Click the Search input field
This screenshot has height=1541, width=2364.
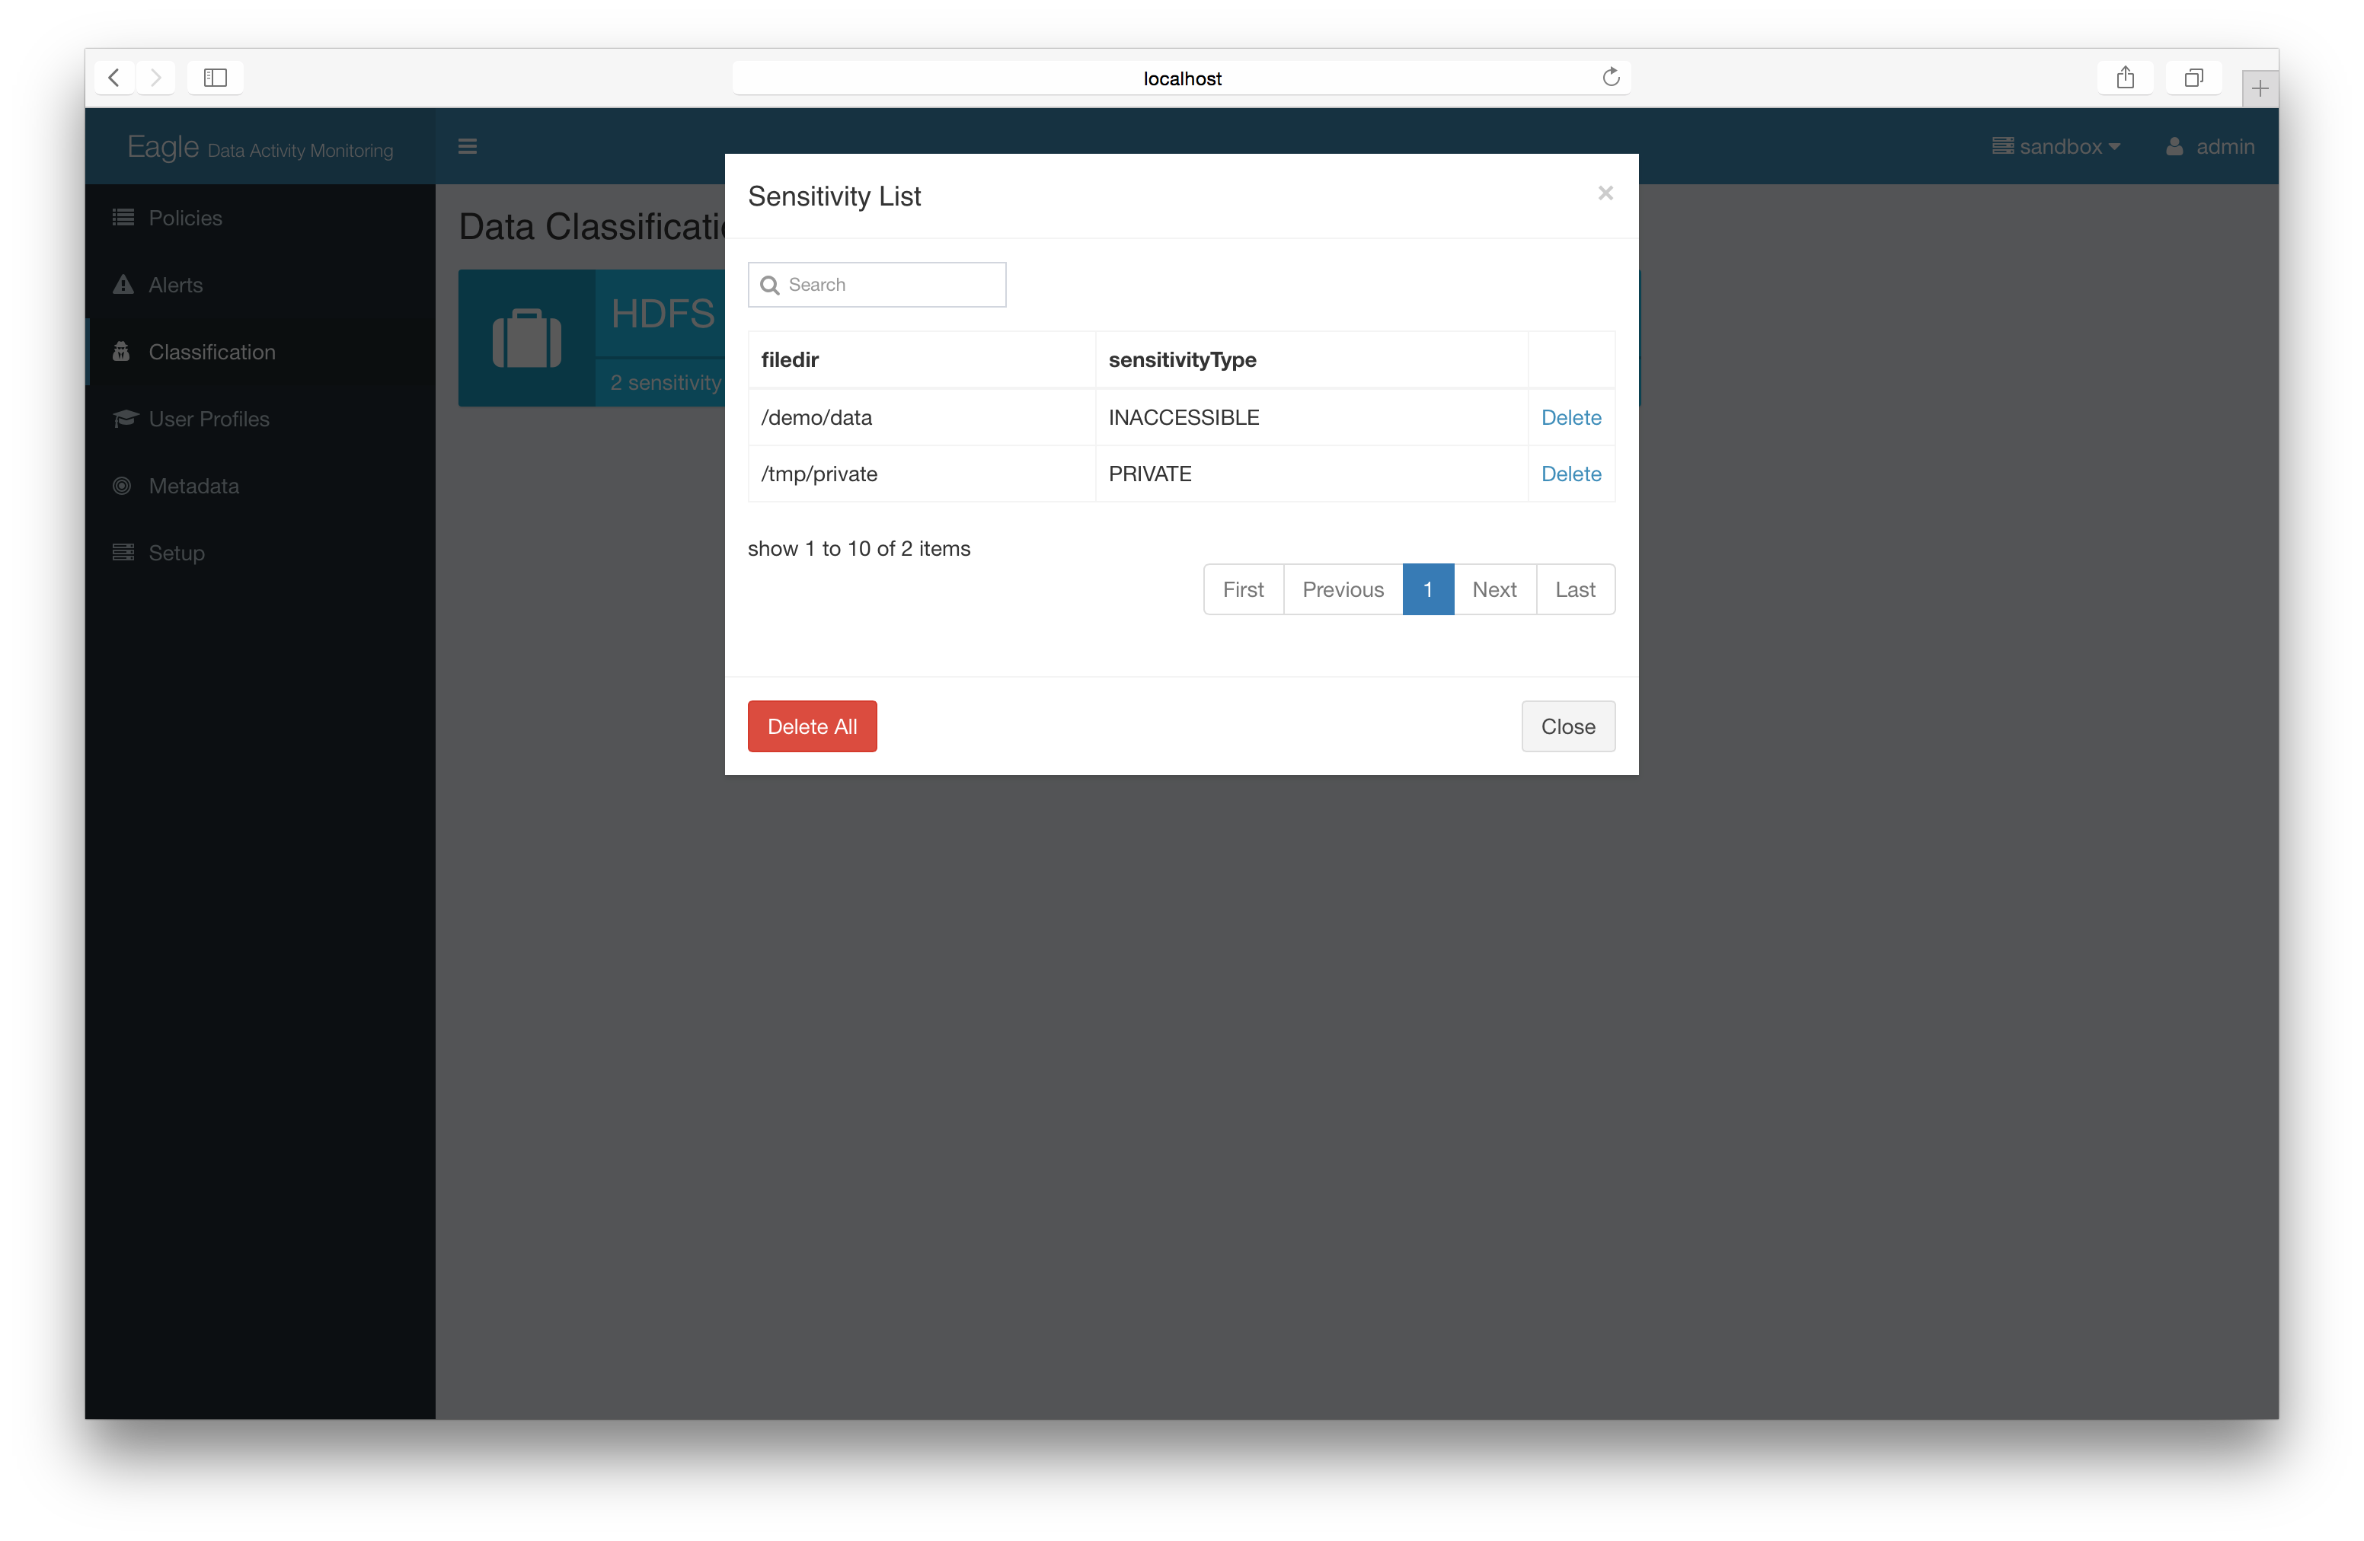(x=889, y=286)
